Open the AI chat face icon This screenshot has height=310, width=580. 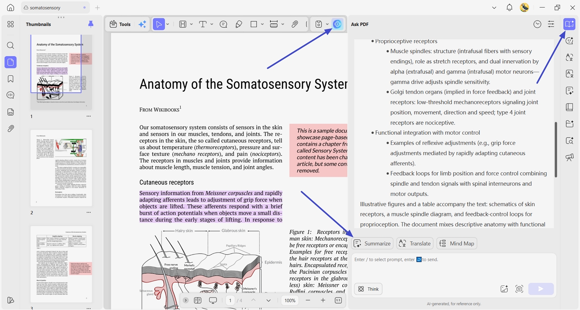[569, 41]
